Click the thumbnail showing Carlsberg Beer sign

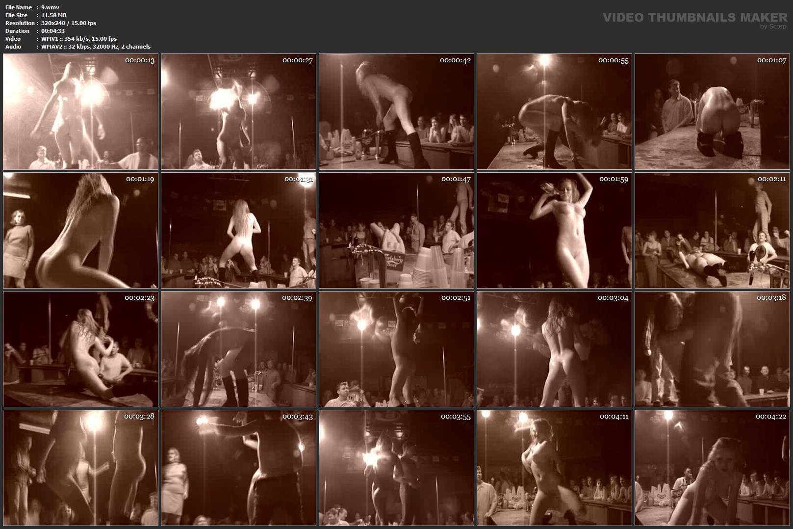(x=396, y=230)
